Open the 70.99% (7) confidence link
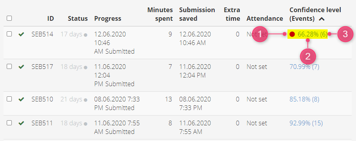356x141 pixels. [304, 67]
